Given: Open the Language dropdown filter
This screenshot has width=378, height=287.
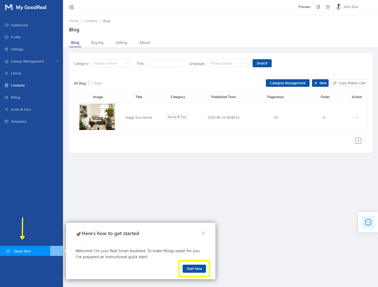Looking at the screenshot, I should click(x=227, y=63).
